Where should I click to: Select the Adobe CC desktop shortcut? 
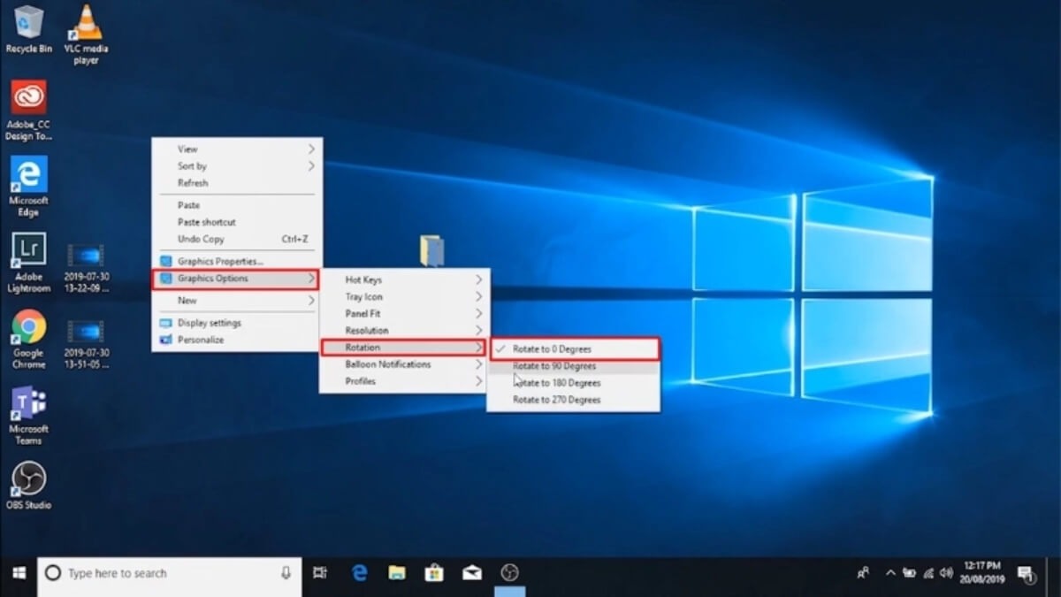[x=28, y=110]
